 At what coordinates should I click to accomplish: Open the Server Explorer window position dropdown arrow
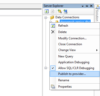(83, 6)
